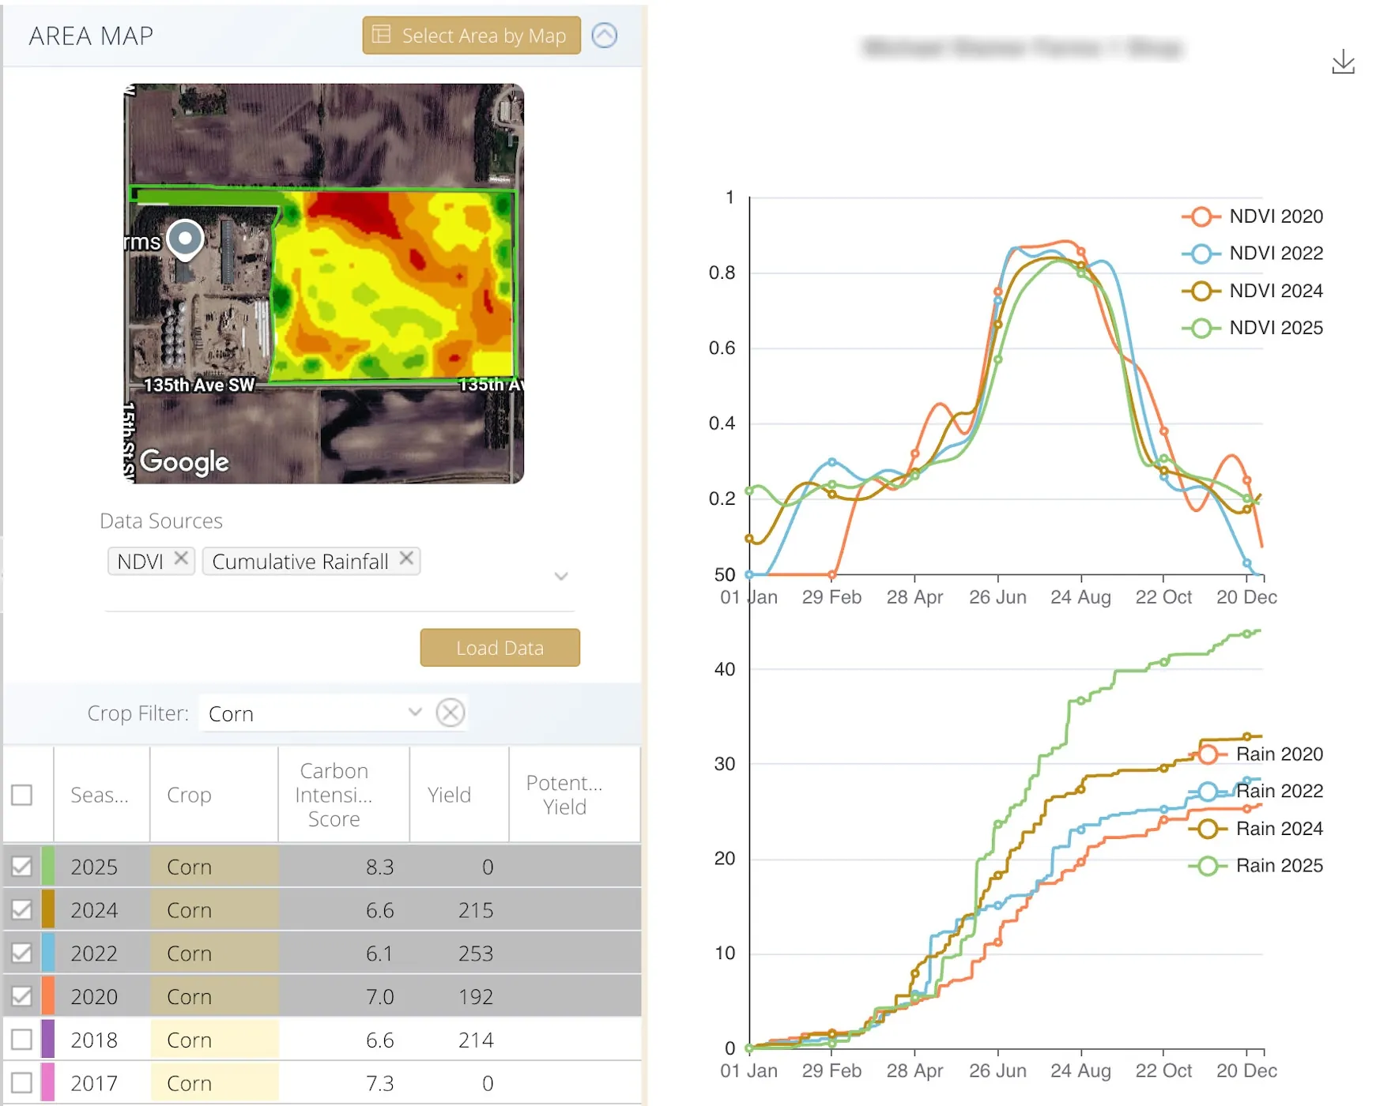Click Select Area by Map button
Image resolution: width=1395 pixels, height=1106 pixels.
click(x=472, y=36)
